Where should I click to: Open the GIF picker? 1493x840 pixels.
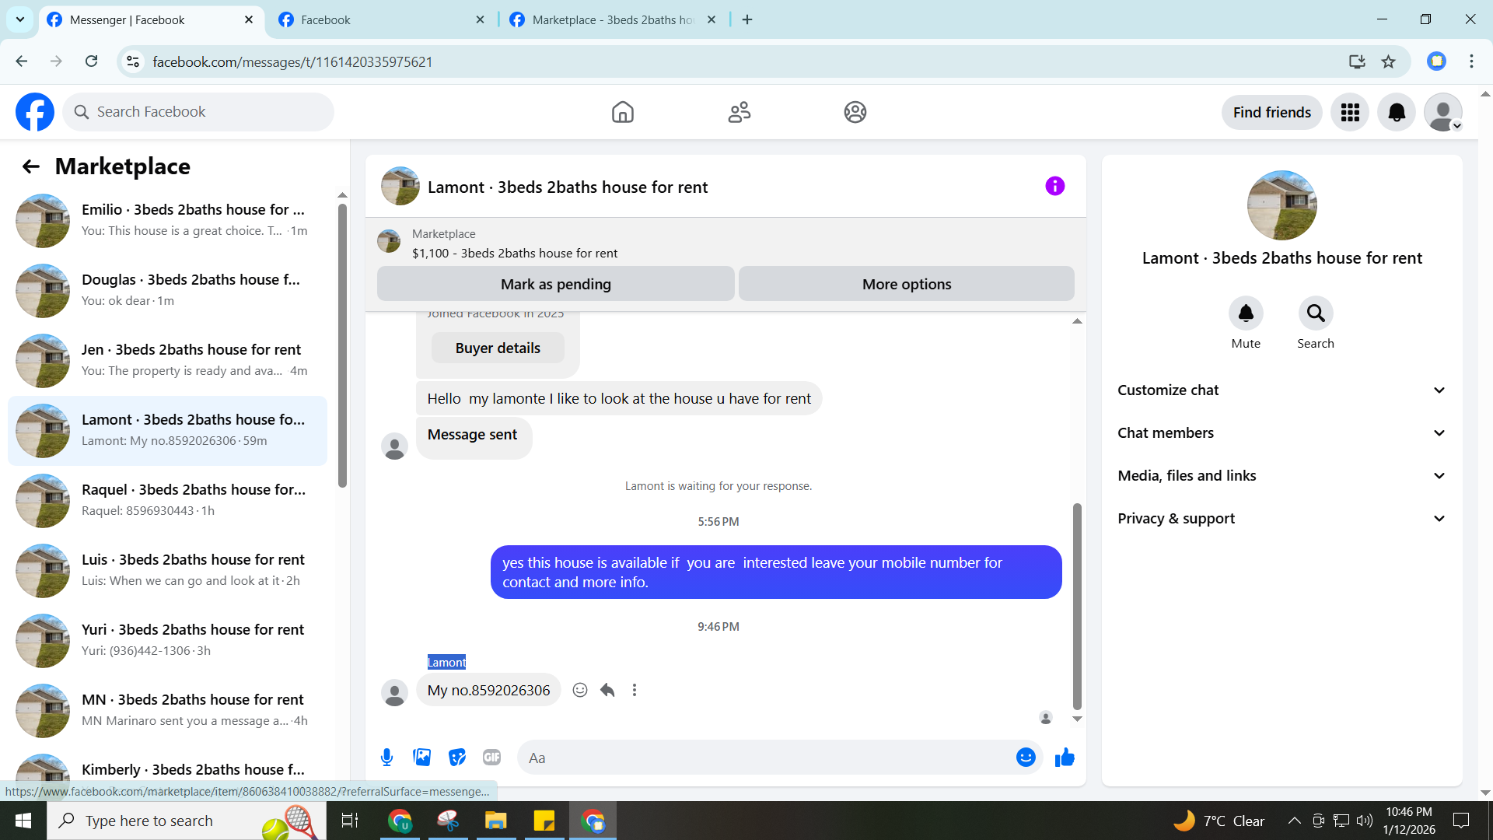tap(491, 758)
